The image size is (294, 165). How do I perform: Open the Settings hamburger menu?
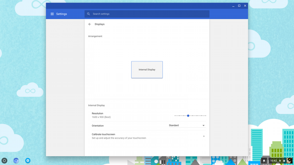click(x=52, y=14)
